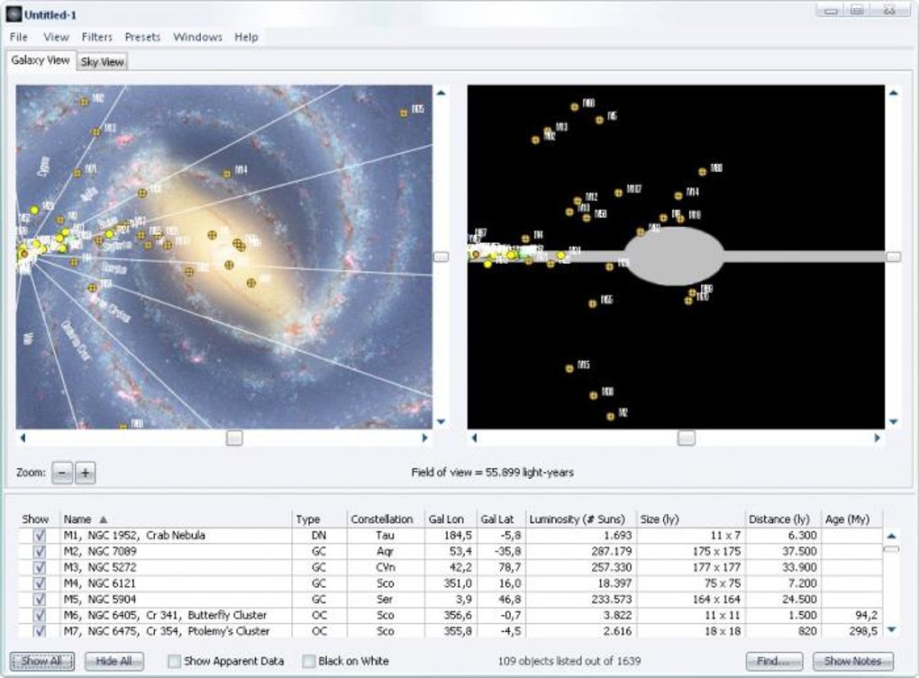Screen dimensions: 919x678
Task: Open the View menu
Action: pyautogui.click(x=56, y=37)
